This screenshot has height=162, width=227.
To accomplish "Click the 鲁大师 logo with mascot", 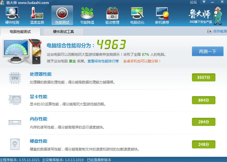I will [206, 16].
